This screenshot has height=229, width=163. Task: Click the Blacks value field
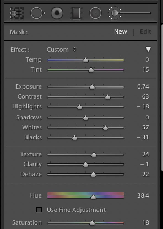tap(143, 137)
